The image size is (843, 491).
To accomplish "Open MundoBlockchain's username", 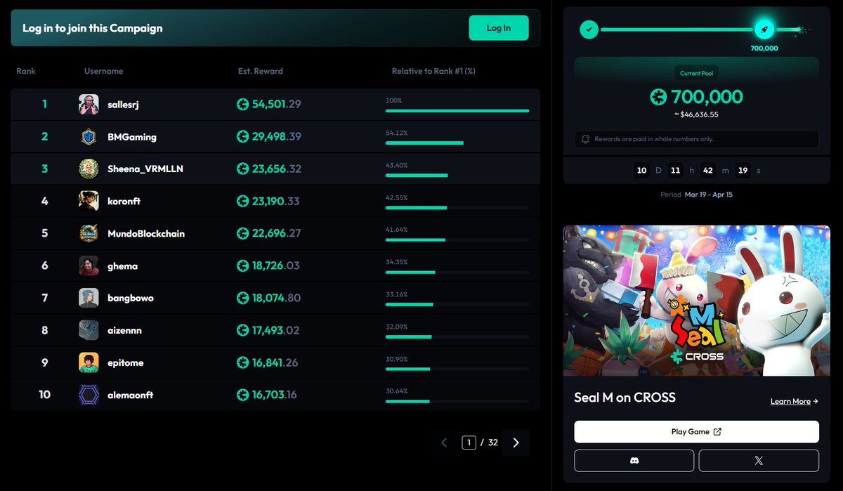I will click(146, 233).
